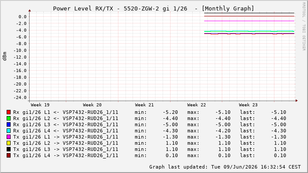Click the Rx L1 max value -5.10
This screenshot has height=173, width=308.
tap(223, 113)
